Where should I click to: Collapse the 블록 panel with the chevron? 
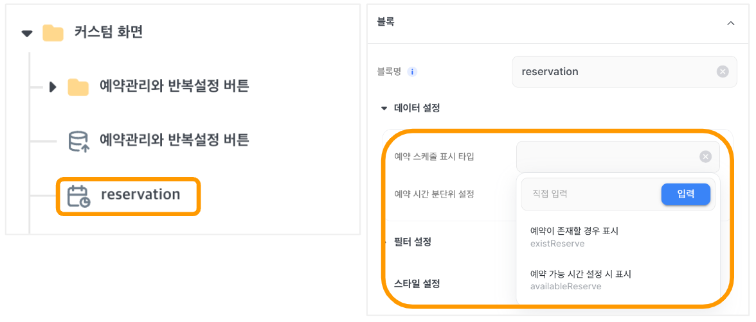coord(731,22)
